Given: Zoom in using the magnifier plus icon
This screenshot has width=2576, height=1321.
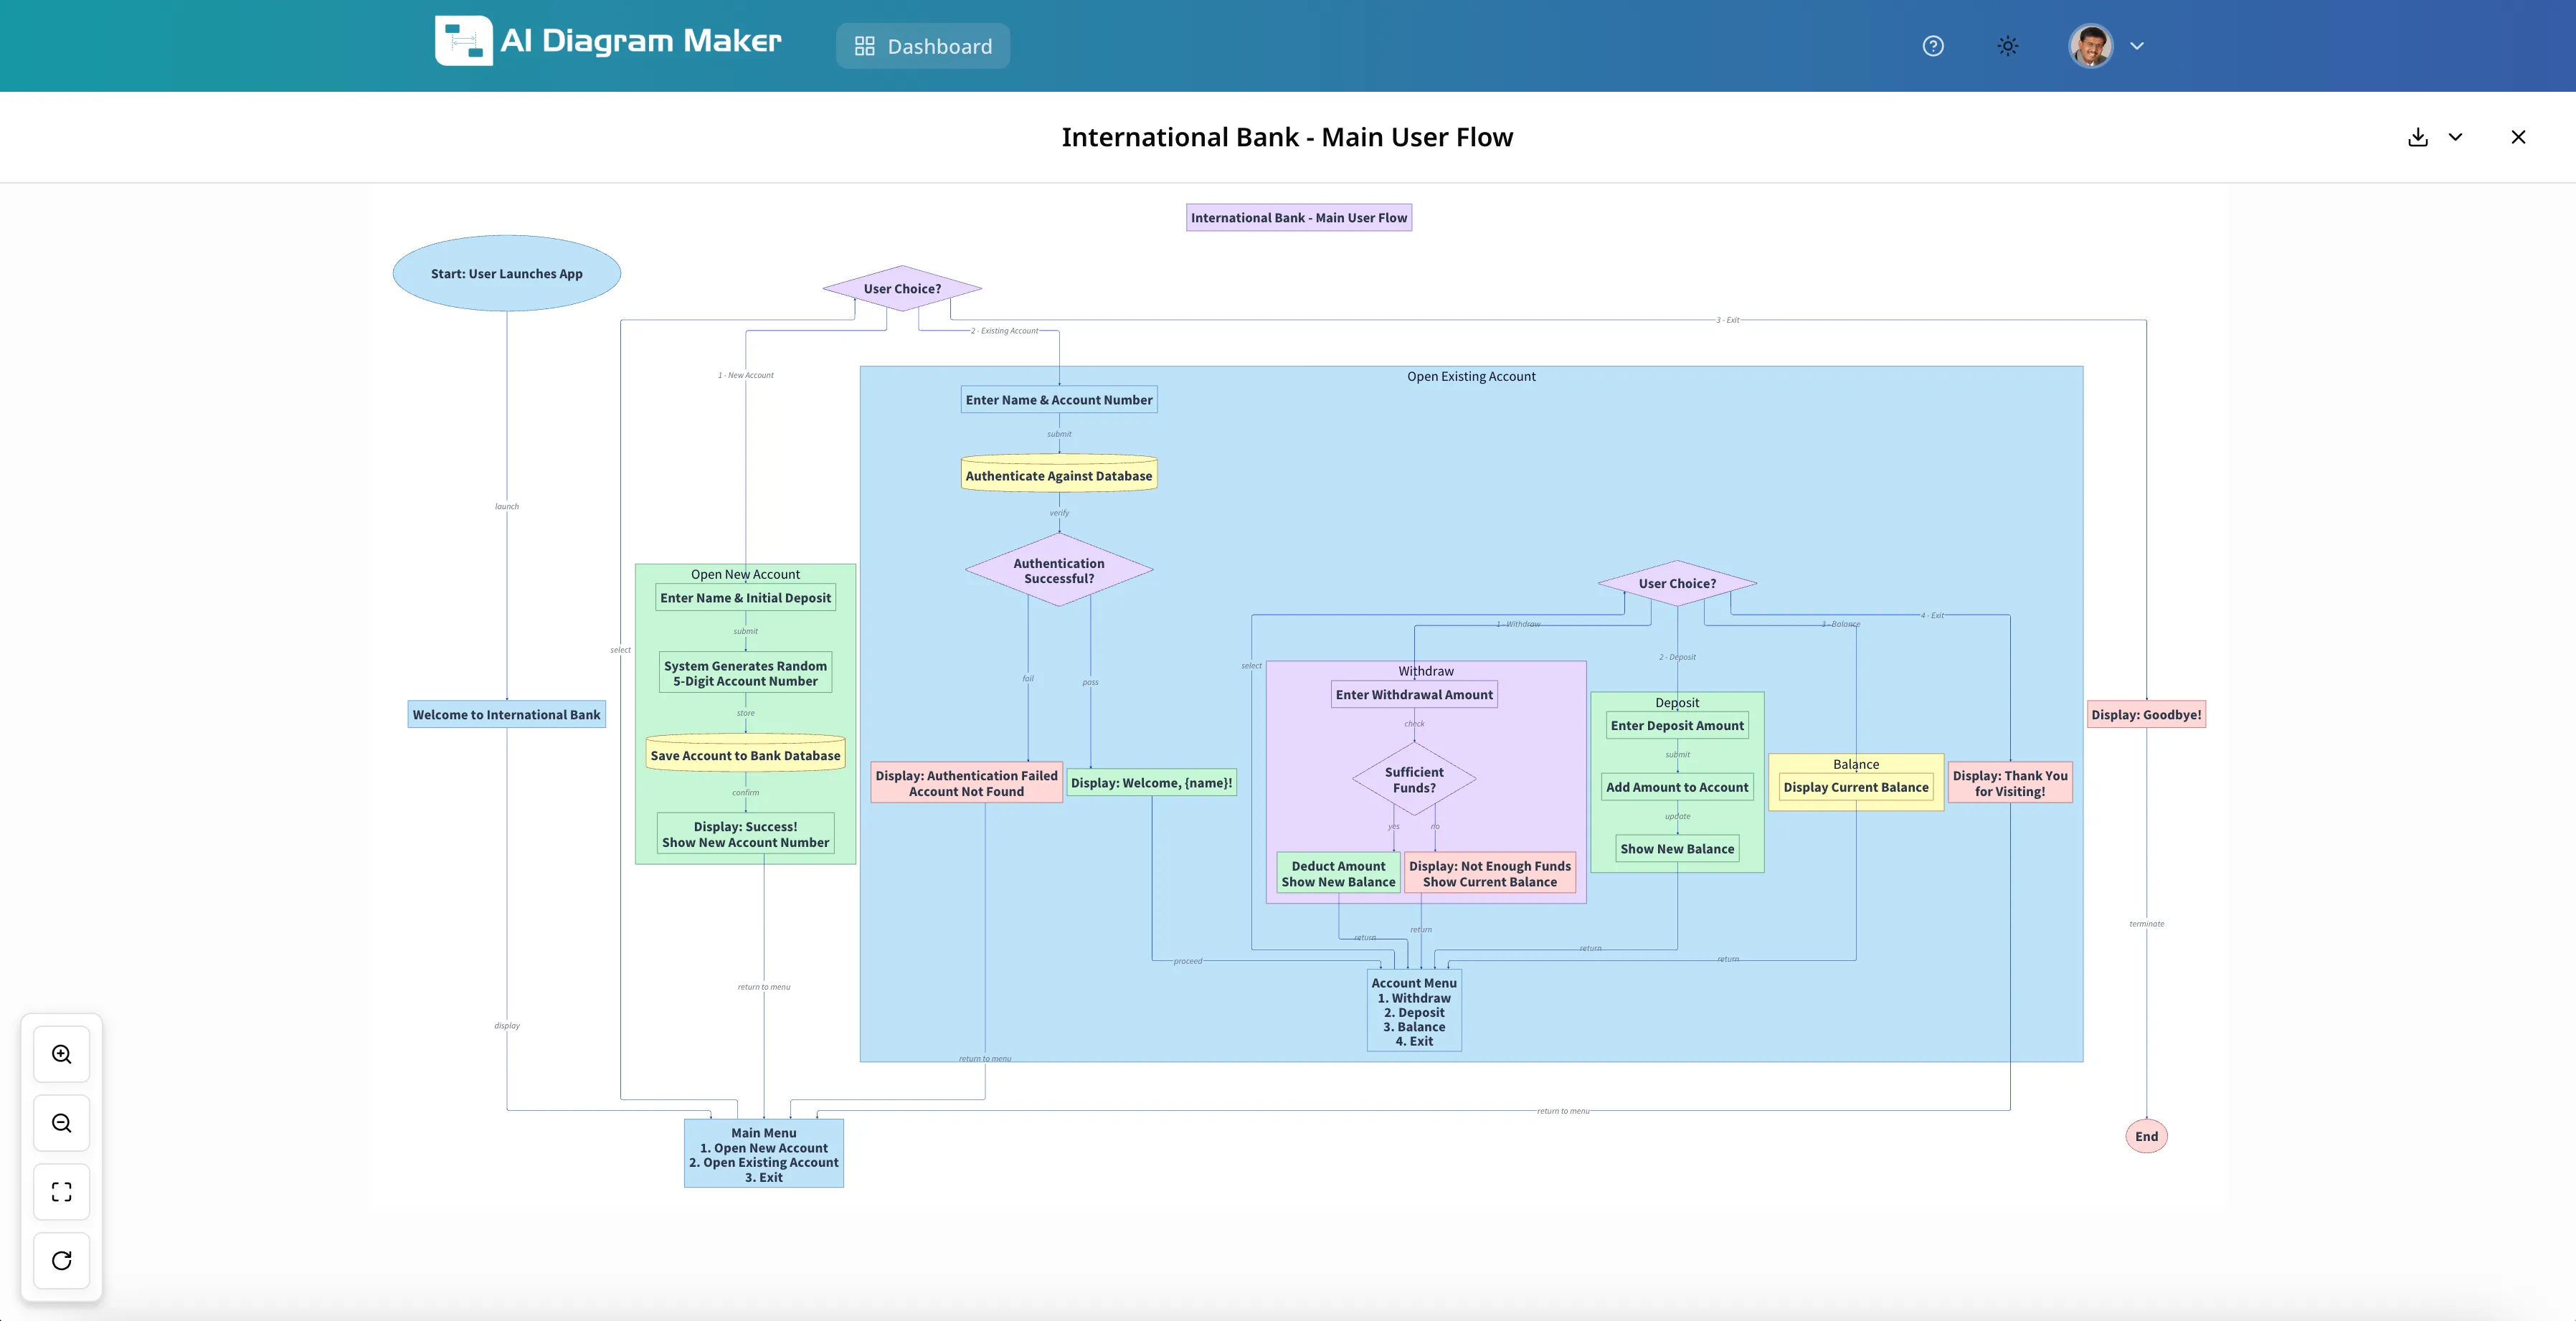Looking at the screenshot, I should click(61, 1053).
